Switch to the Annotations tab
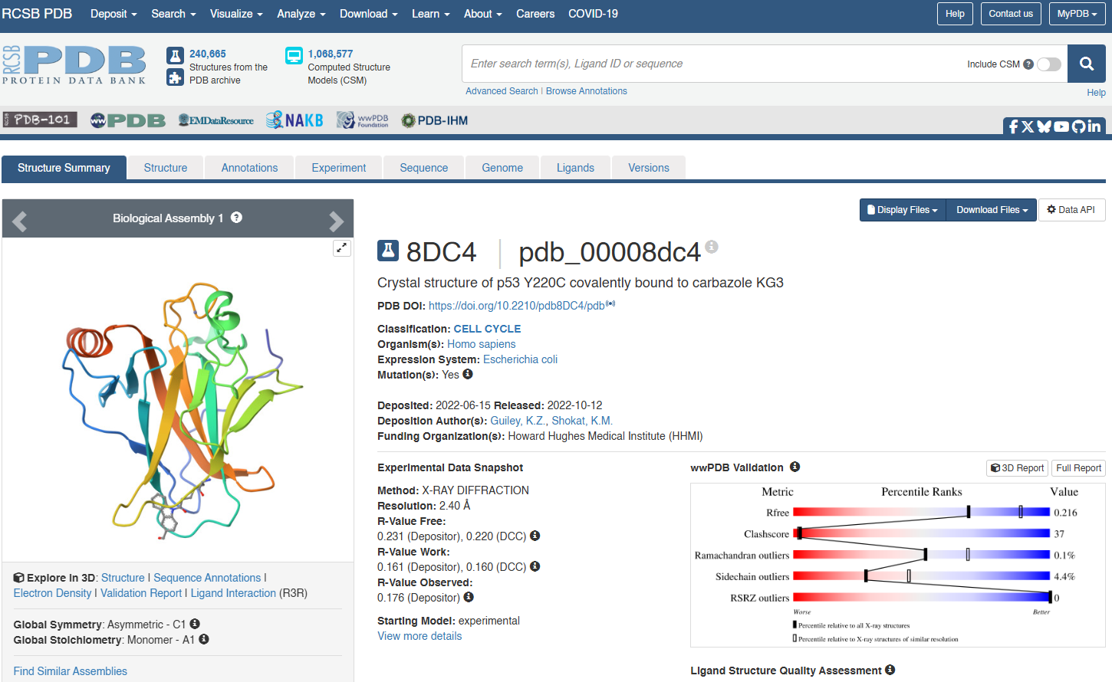The height and width of the screenshot is (682, 1112). (x=249, y=168)
